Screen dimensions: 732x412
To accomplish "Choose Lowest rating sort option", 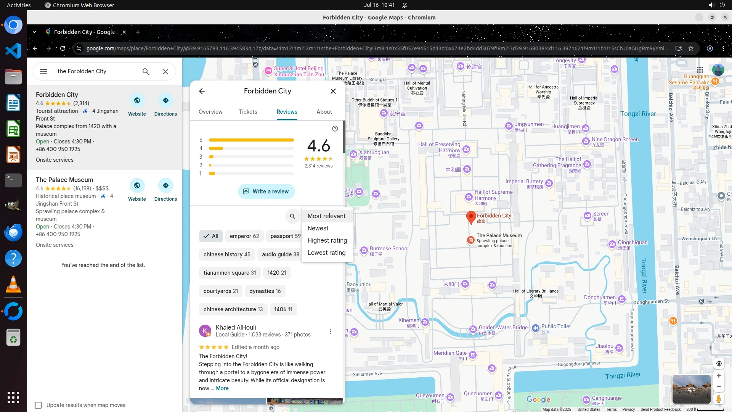I will (326, 253).
